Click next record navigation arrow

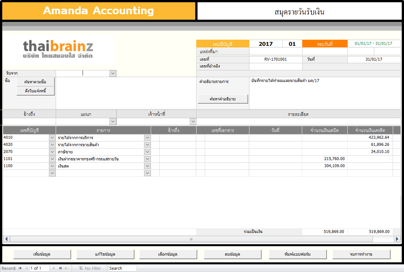click(x=54, y=268)
